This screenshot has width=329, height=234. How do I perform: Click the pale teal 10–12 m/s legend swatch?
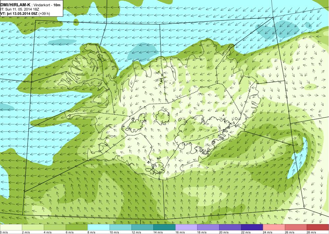click(x=120, y=227)
